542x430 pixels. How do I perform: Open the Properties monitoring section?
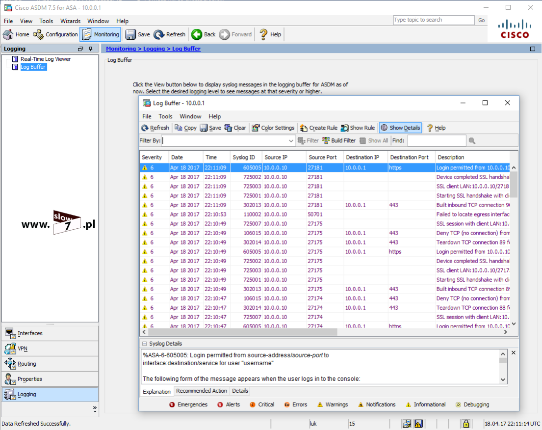coord(50,379)
